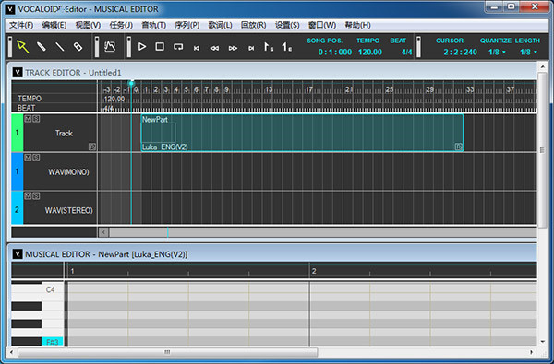Click the bottom scrollbar left arrow

pos(12,352)
